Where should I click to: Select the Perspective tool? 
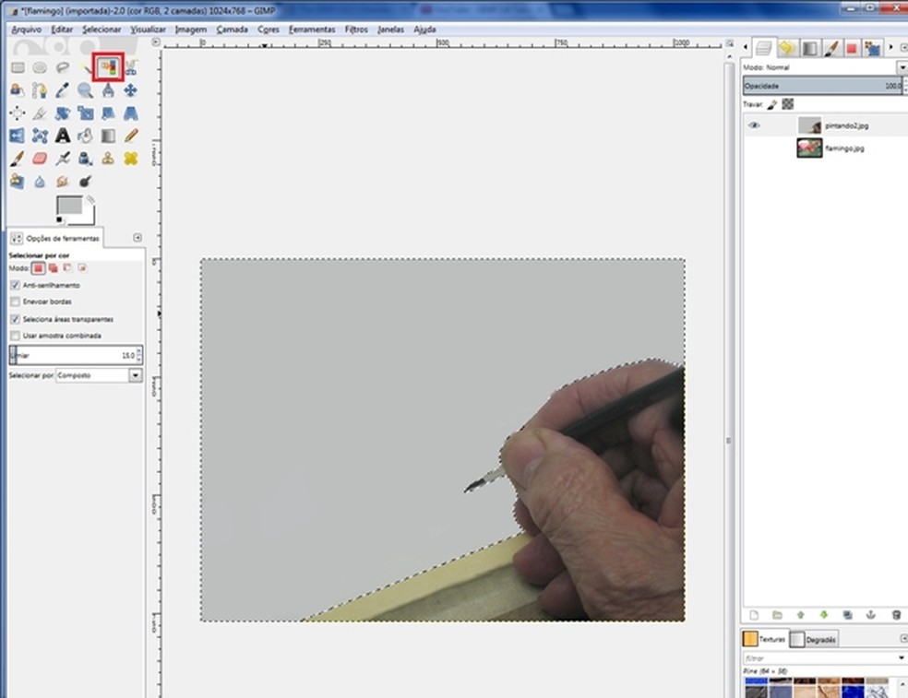(x=131, y=112)
